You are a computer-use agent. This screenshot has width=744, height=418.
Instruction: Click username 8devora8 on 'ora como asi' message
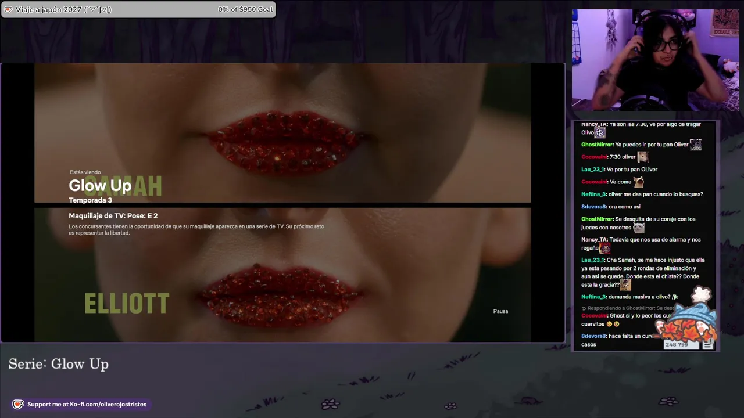pyautogui.click(x=593, y=207)
